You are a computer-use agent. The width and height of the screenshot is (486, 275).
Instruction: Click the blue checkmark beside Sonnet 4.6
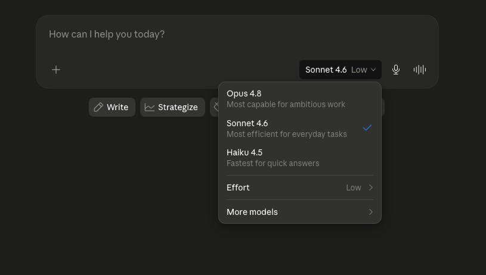tap(367, 127)
